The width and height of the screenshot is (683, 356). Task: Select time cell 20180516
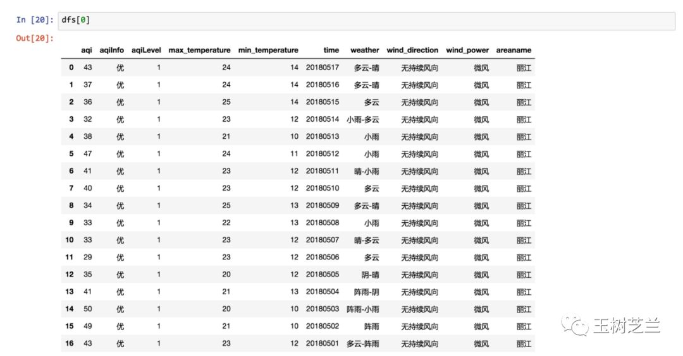pyautogui.click(x=323, y=85)
